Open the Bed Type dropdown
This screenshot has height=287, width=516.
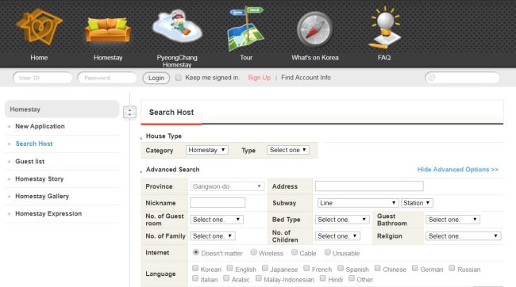click(342, 220)
